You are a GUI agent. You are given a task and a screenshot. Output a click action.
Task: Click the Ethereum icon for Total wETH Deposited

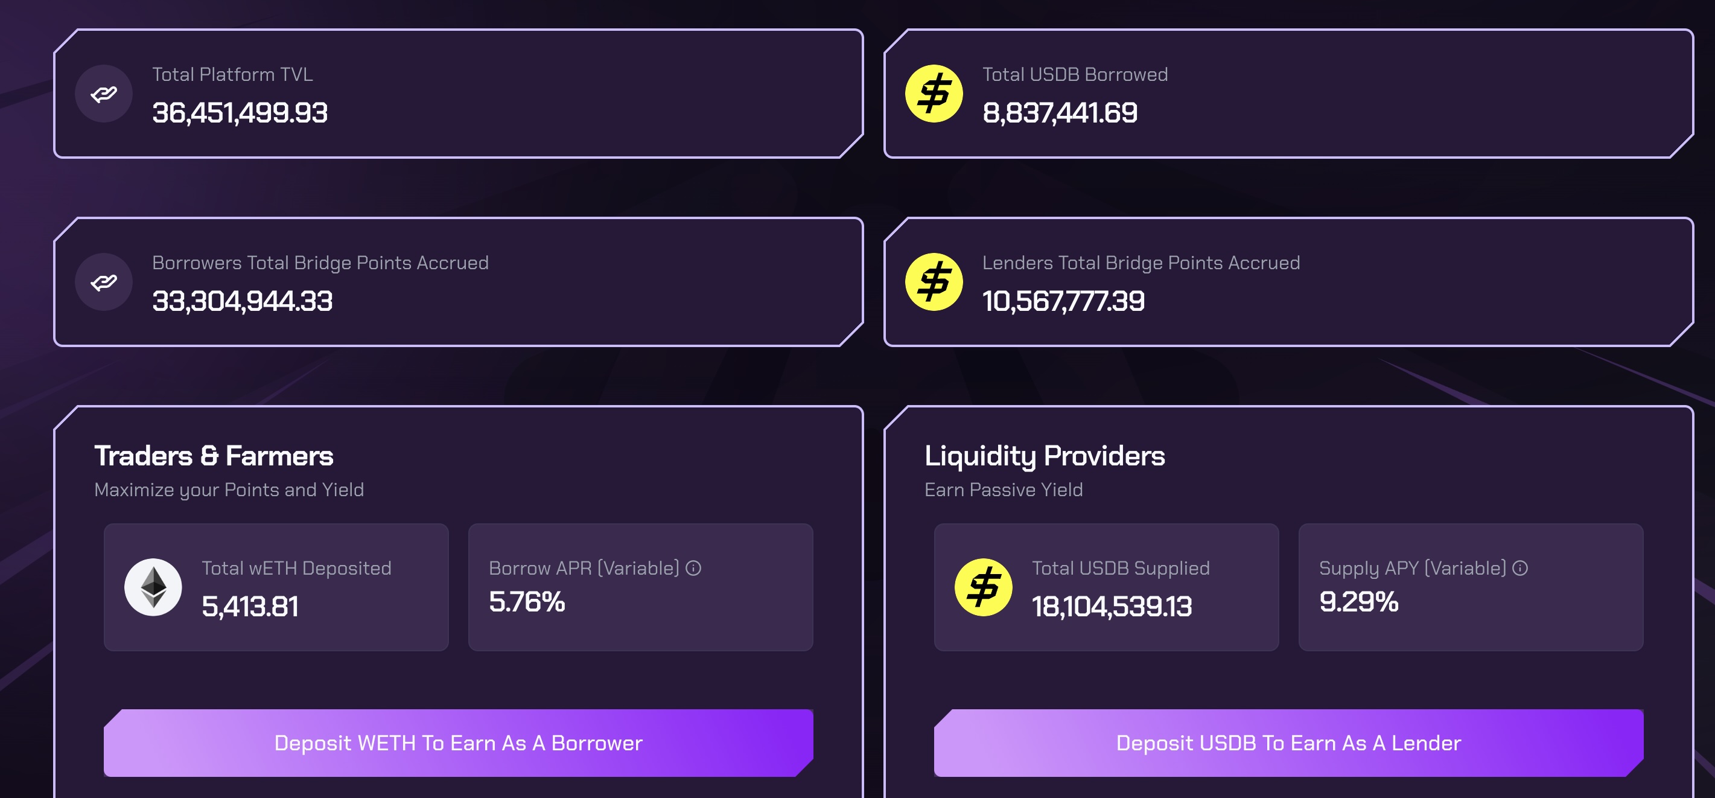click(x=153, y=587)
